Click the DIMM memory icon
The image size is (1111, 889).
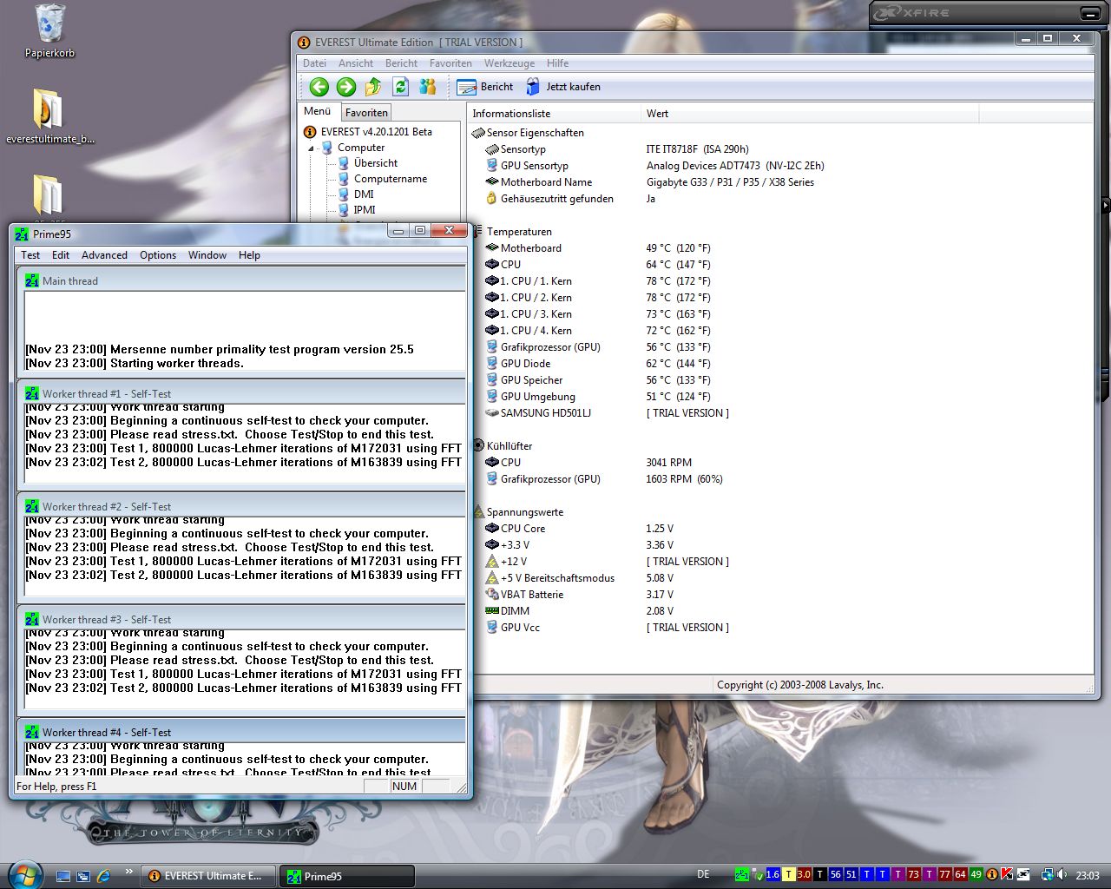coord(491,611)
